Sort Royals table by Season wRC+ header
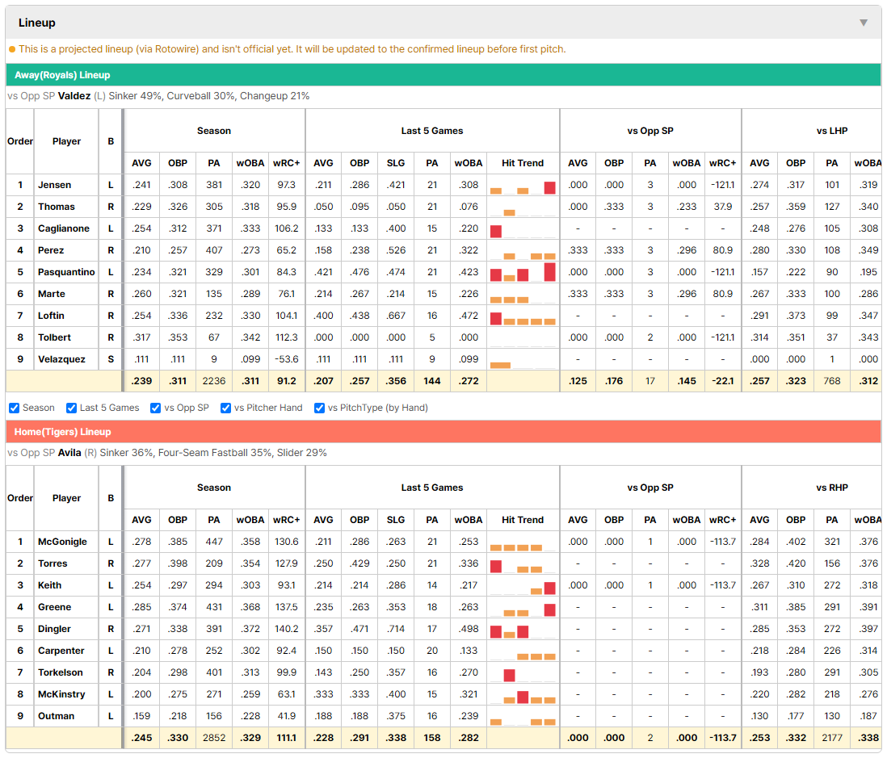Screen dimensions: 887x758 coord(286,163)
